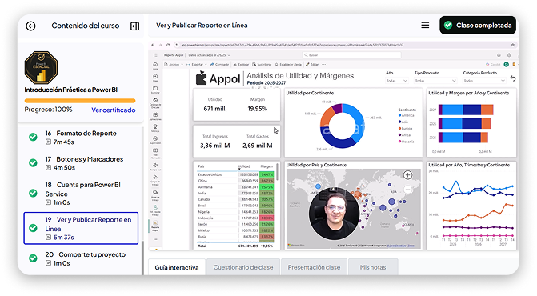Select lesson 19 Ver y Publicar Reporte
Image resolution: width=537 pixels, height=296 pixels.
point(81,228)
